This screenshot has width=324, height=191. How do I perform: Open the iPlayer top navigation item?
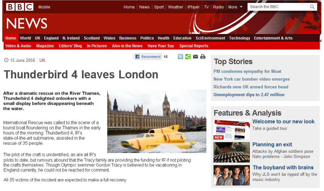pyautogui.click(x=193, y=7)
